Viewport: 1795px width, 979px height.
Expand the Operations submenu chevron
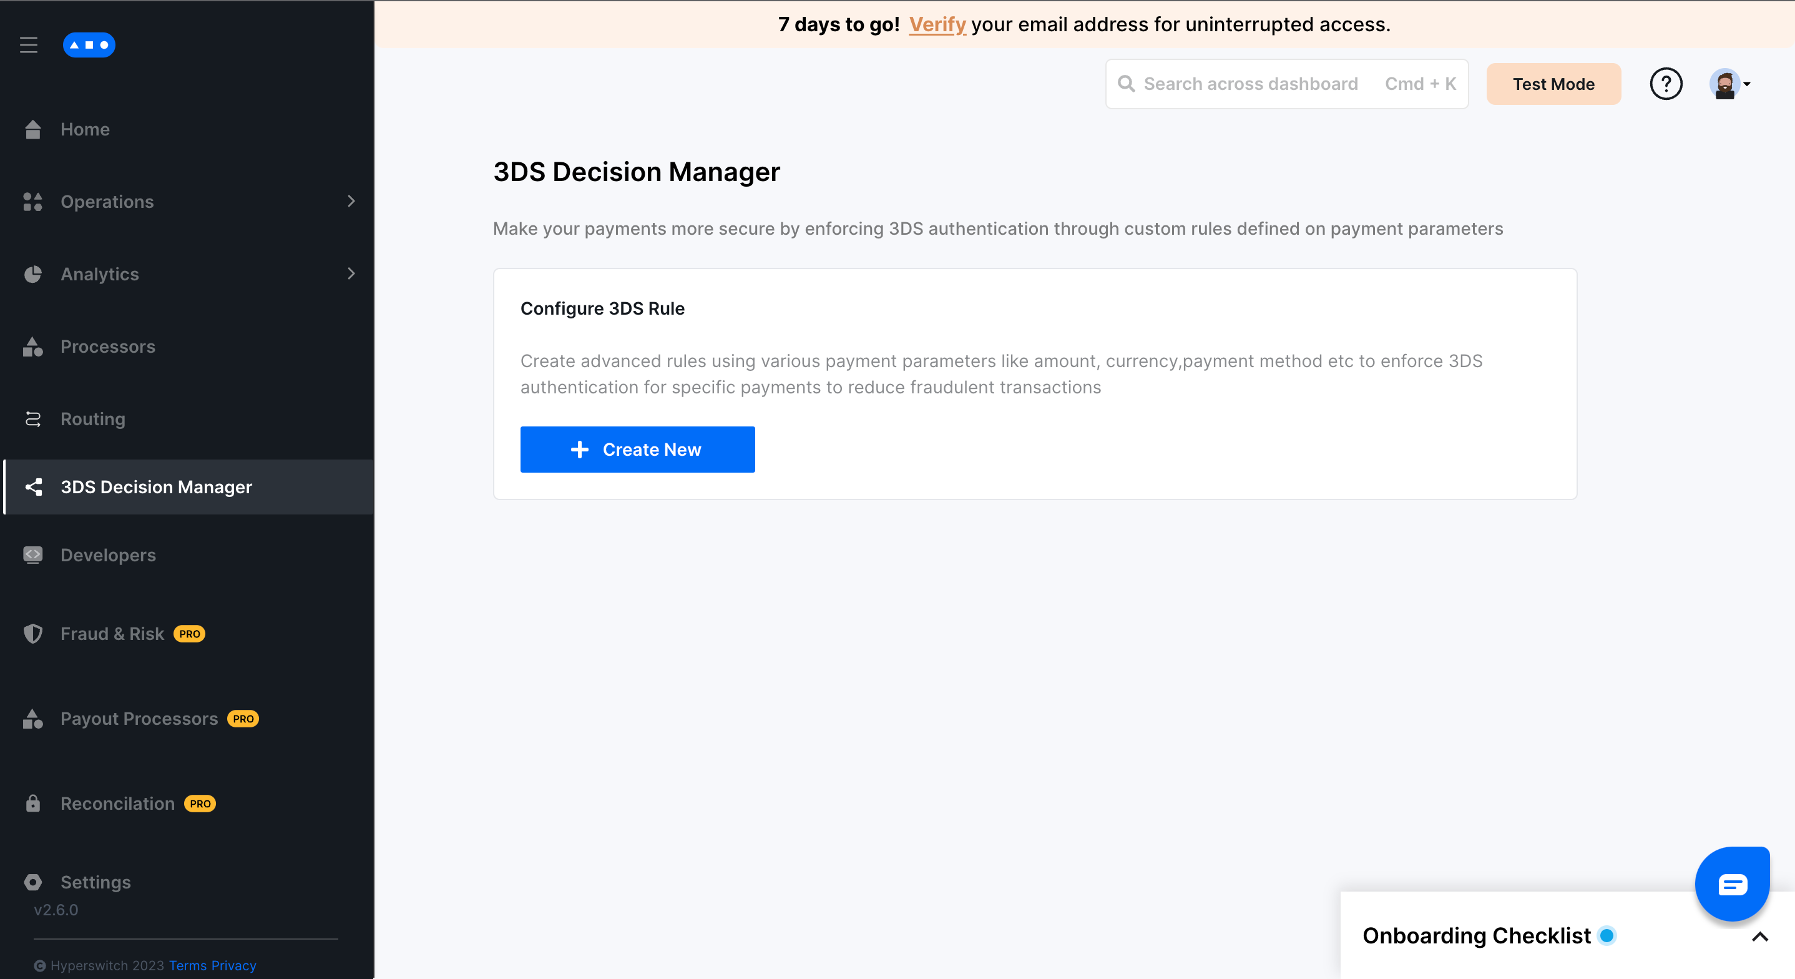351,202
